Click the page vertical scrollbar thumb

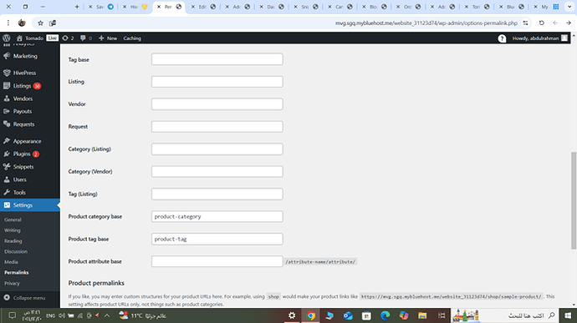tap(574, 200)
